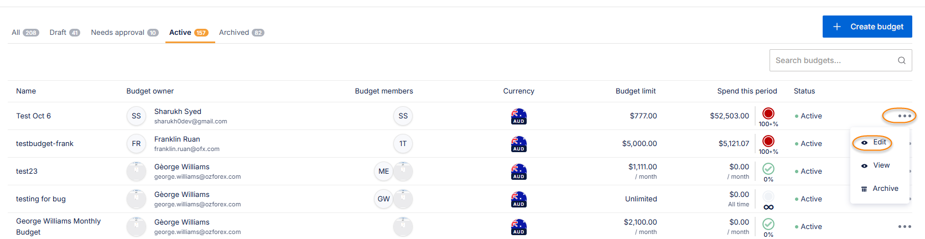Click the Create budget button
This screenshot has height=239, width=925.
(x=867, y=27)
